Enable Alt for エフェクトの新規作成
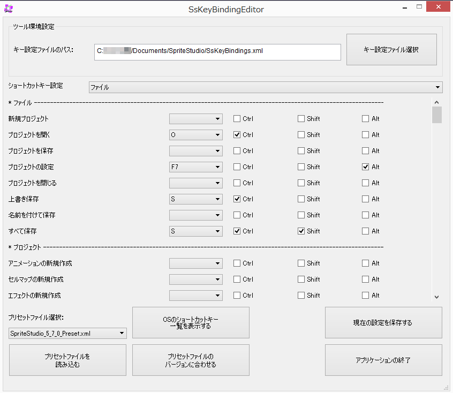Viewport: 453px width, 393px height. [x=366, y=296]
